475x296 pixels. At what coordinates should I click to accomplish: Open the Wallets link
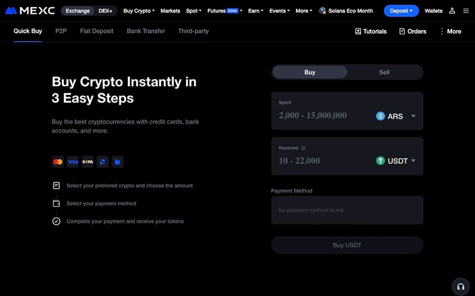pos(434,11)
